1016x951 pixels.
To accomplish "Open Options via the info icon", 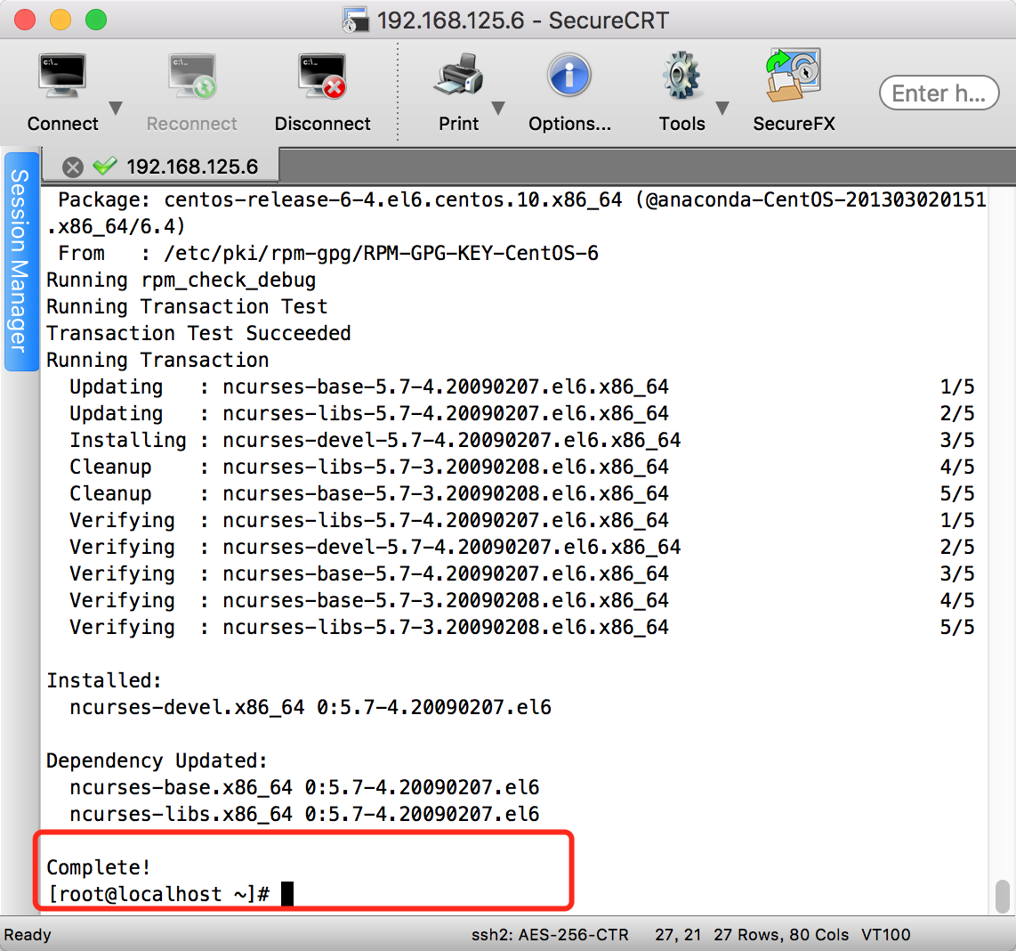I will click(568, 76).
